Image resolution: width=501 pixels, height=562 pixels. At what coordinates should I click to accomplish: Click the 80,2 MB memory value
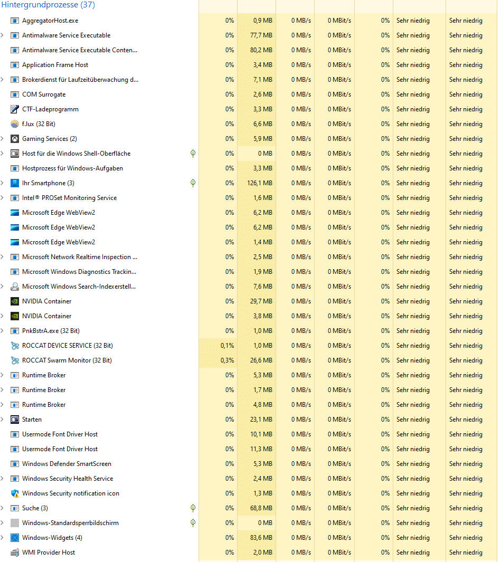(261, 50)
